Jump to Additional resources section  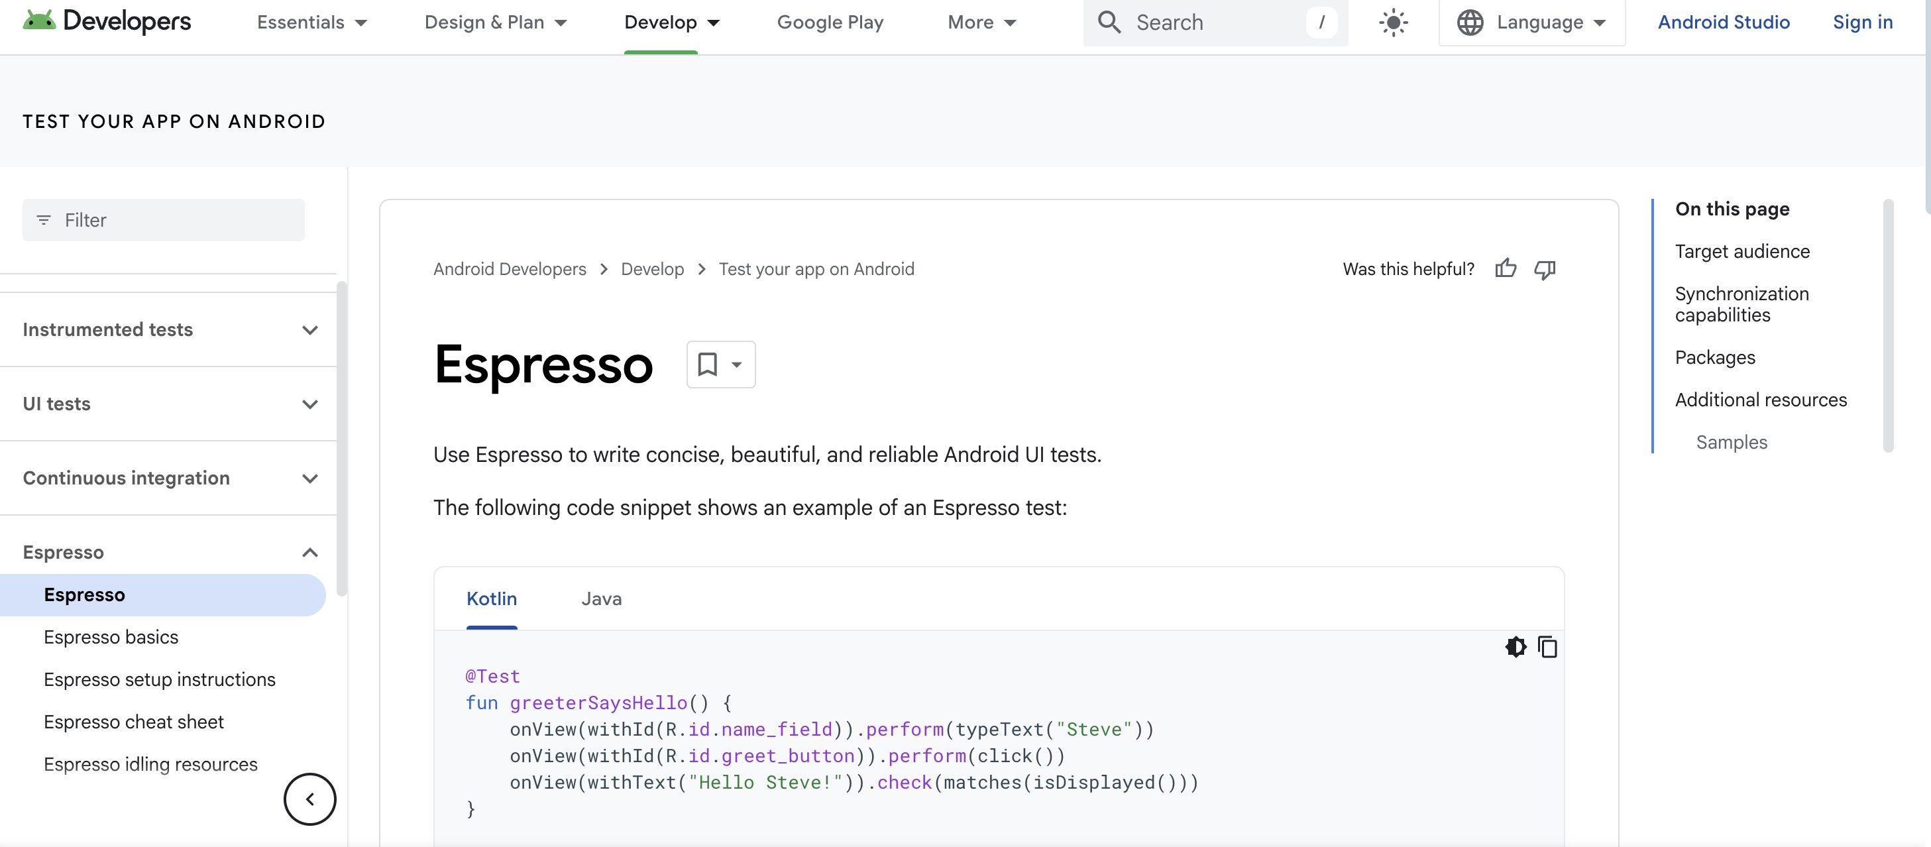[1761, 400]
